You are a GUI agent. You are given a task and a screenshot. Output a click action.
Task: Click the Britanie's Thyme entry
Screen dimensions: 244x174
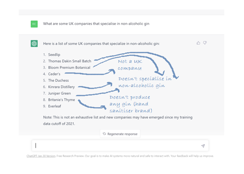[62, 100]
